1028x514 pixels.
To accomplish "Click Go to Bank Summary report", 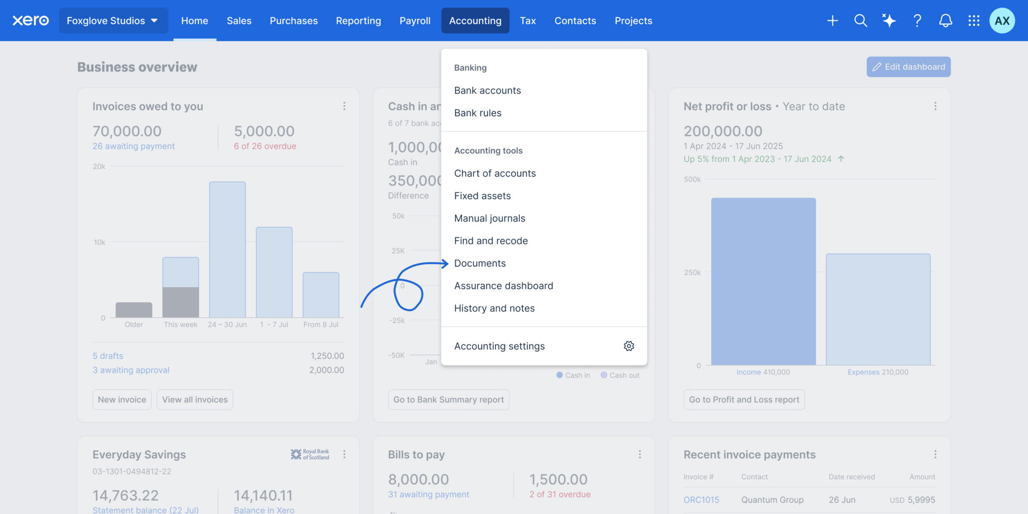I will point(449,400).
